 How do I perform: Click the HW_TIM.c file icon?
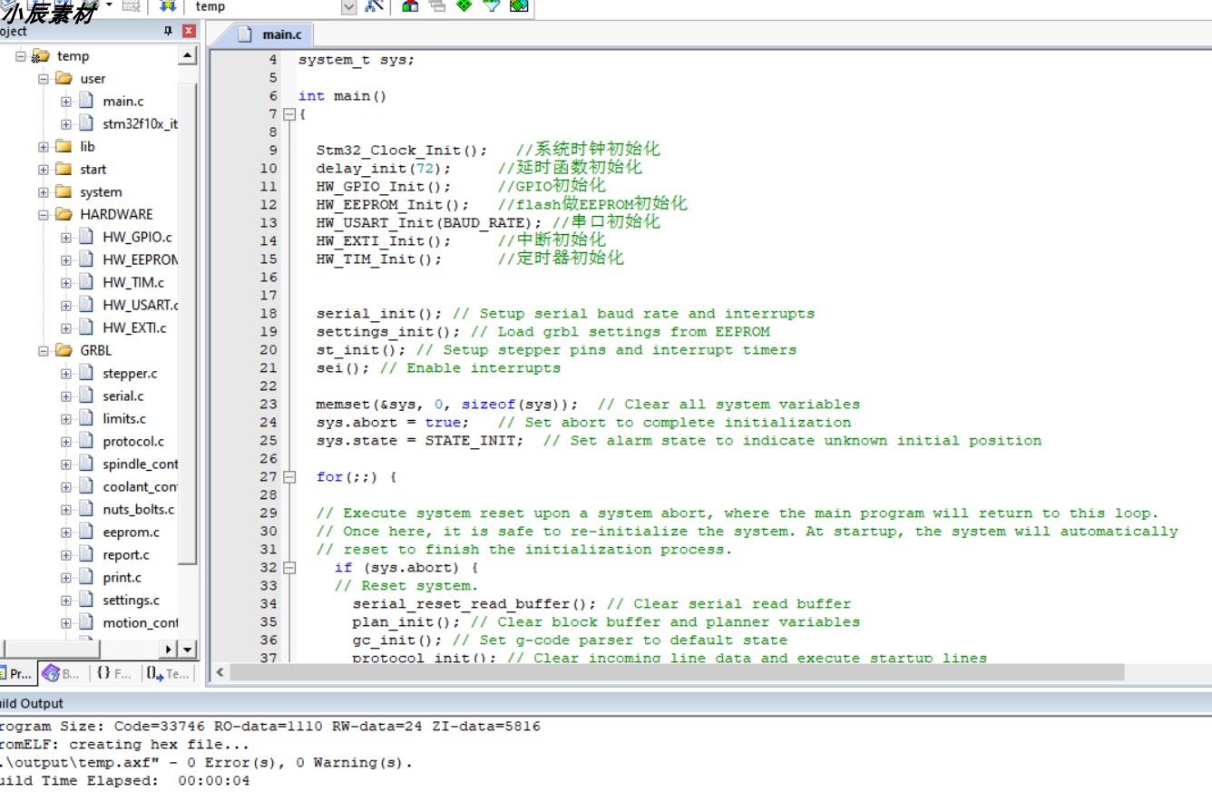(x=86, y=283)
